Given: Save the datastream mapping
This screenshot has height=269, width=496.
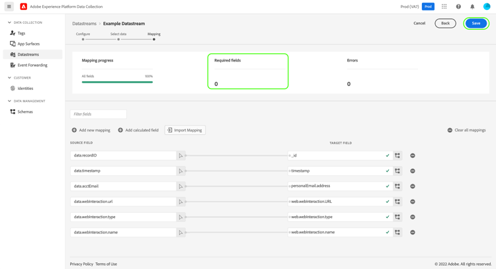Looking at the screenshot, I should tap(476, 23).
